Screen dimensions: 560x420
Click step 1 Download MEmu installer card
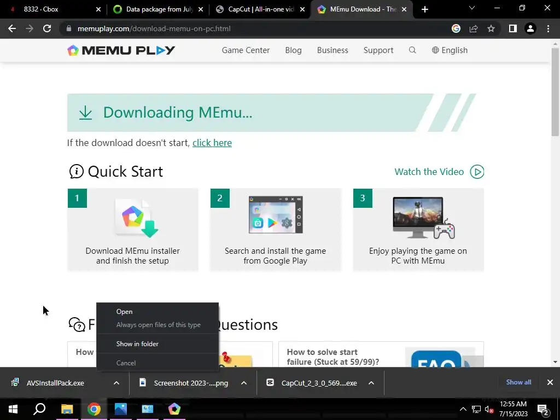132,230
